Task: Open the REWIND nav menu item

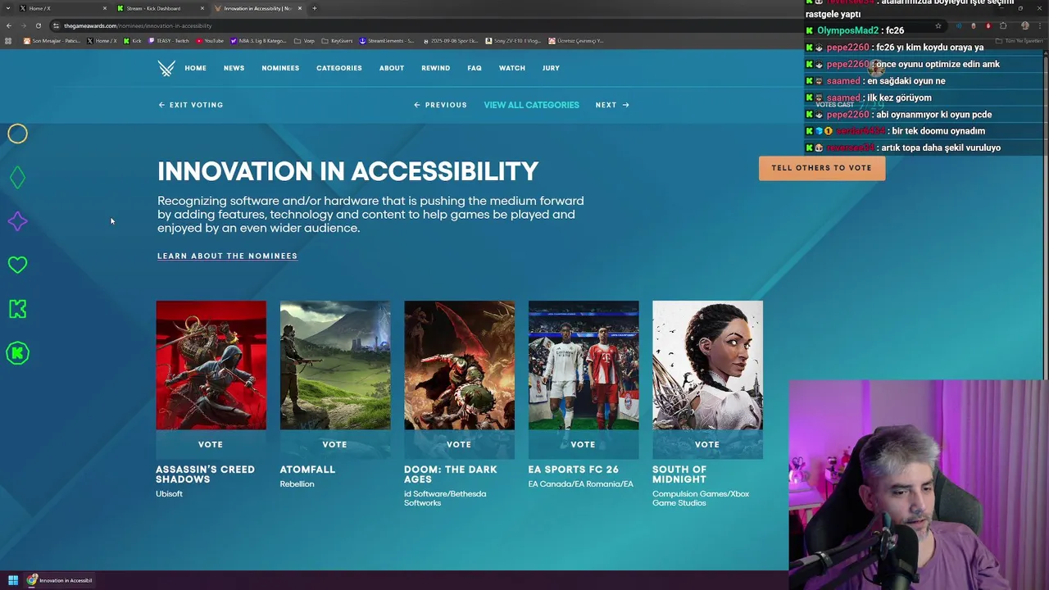Action: pyautogui.click(x=435, y=68)
